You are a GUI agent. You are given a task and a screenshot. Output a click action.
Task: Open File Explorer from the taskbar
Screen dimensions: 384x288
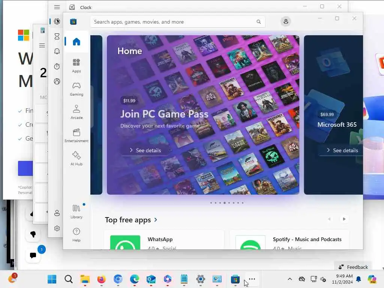coord(85,279)
